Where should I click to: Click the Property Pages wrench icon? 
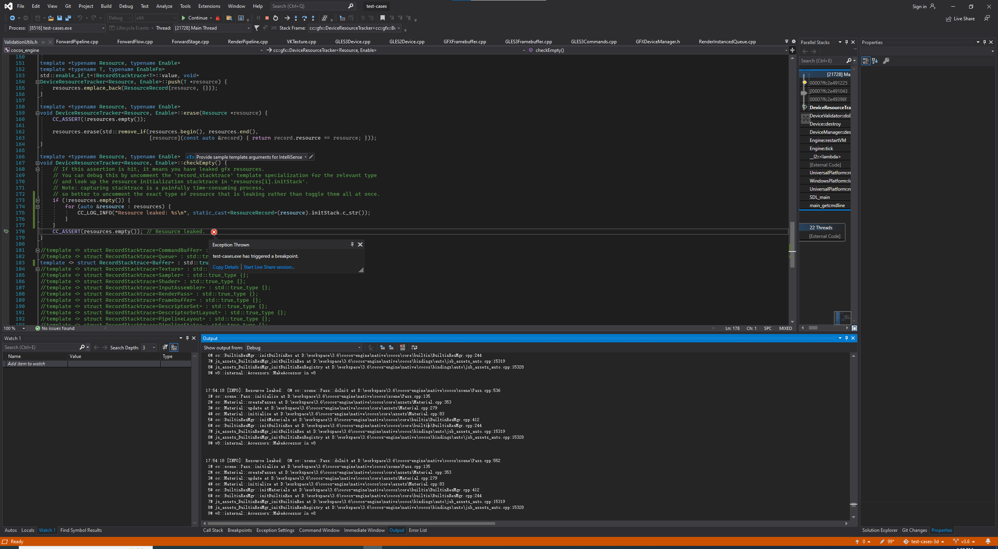coord(886,61)
